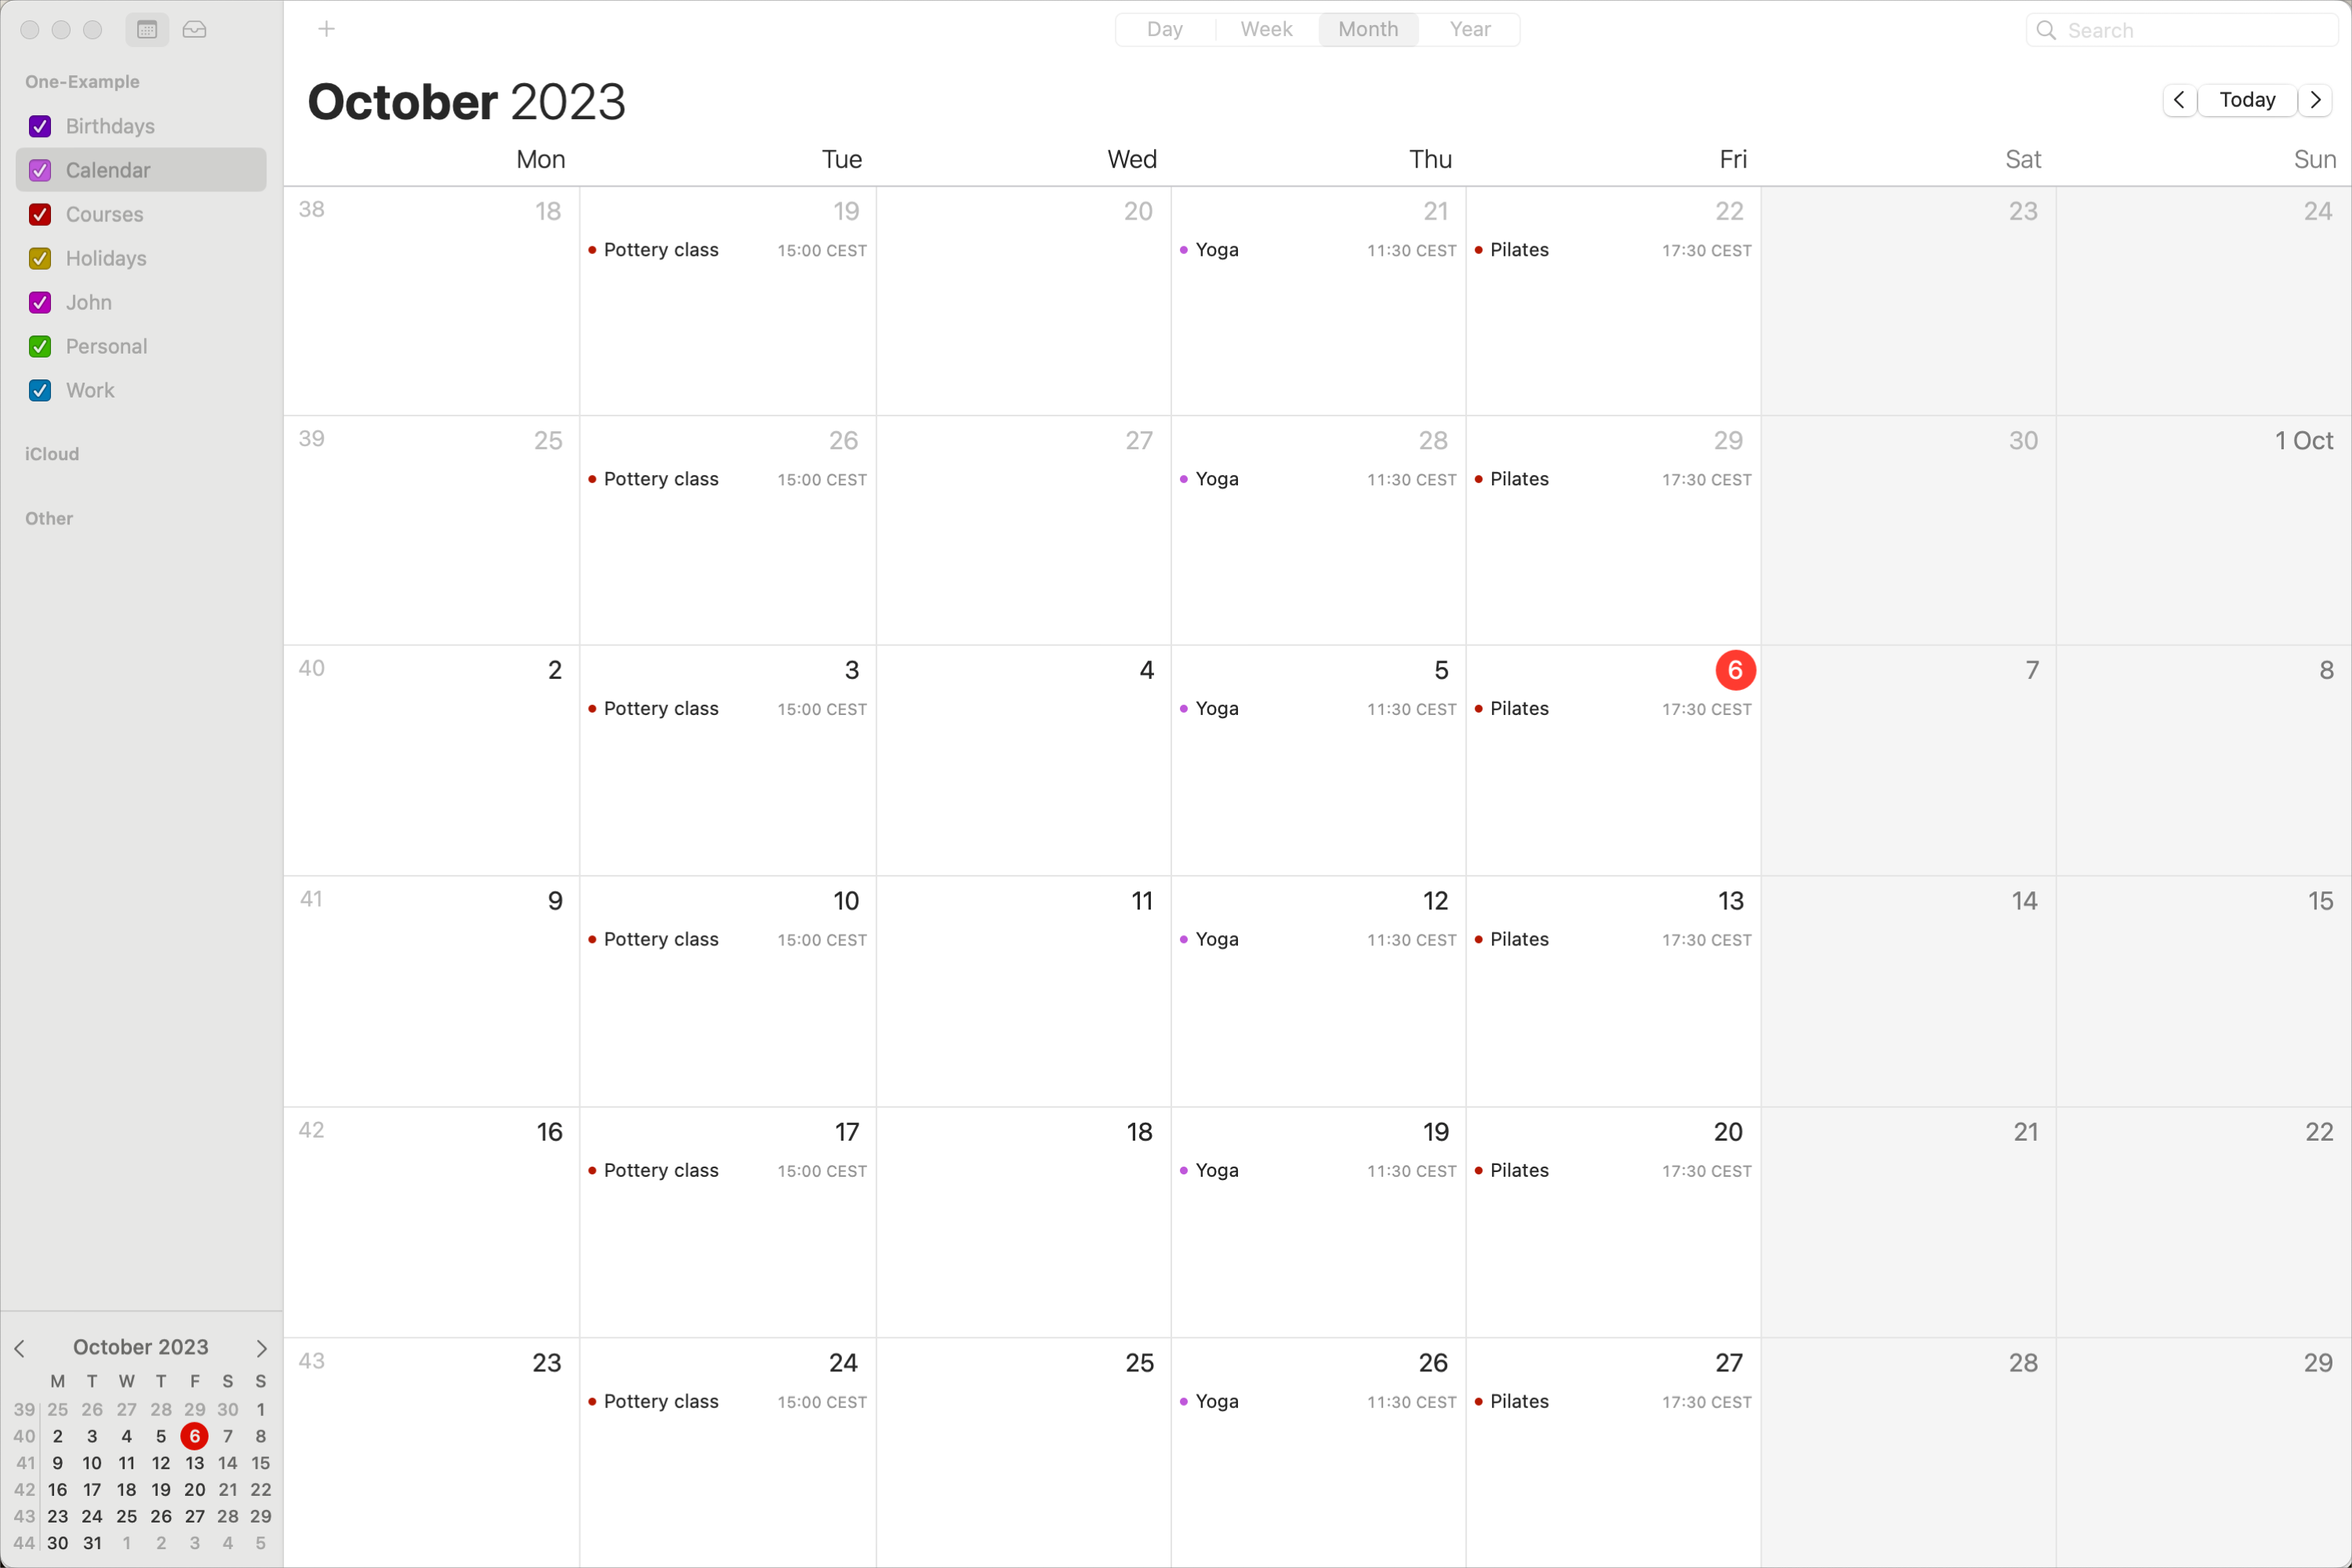This screenshot has width=2352, height=1568.
Task: Click the Pottery class on October 3
Action: click(x=662, y=709)
